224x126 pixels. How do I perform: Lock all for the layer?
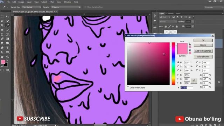177,27
